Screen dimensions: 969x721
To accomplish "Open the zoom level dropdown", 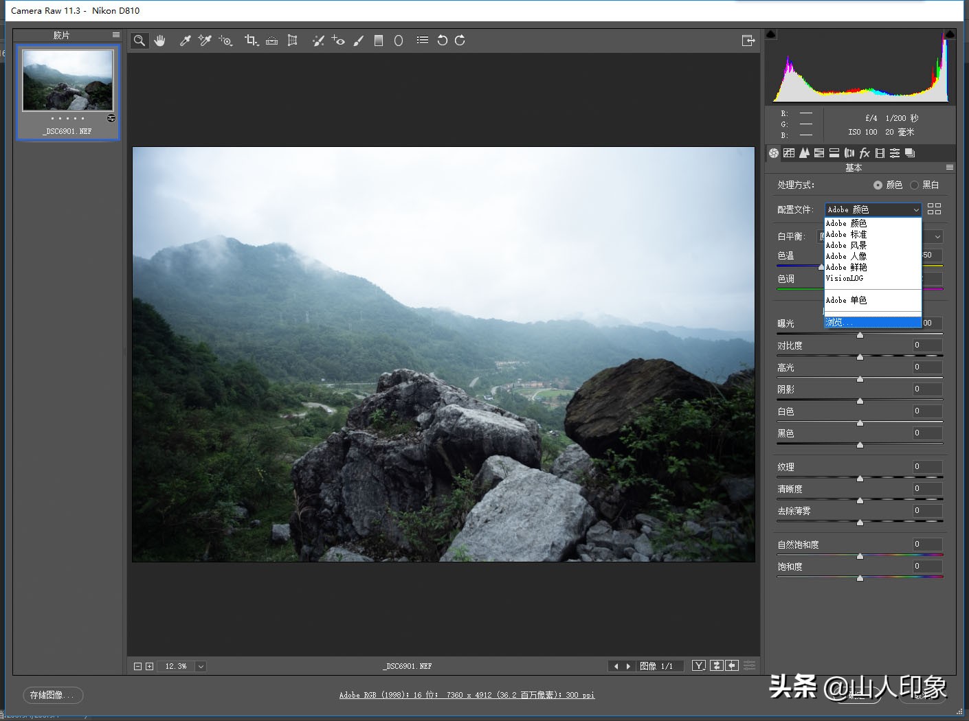I will pos(201,666).
